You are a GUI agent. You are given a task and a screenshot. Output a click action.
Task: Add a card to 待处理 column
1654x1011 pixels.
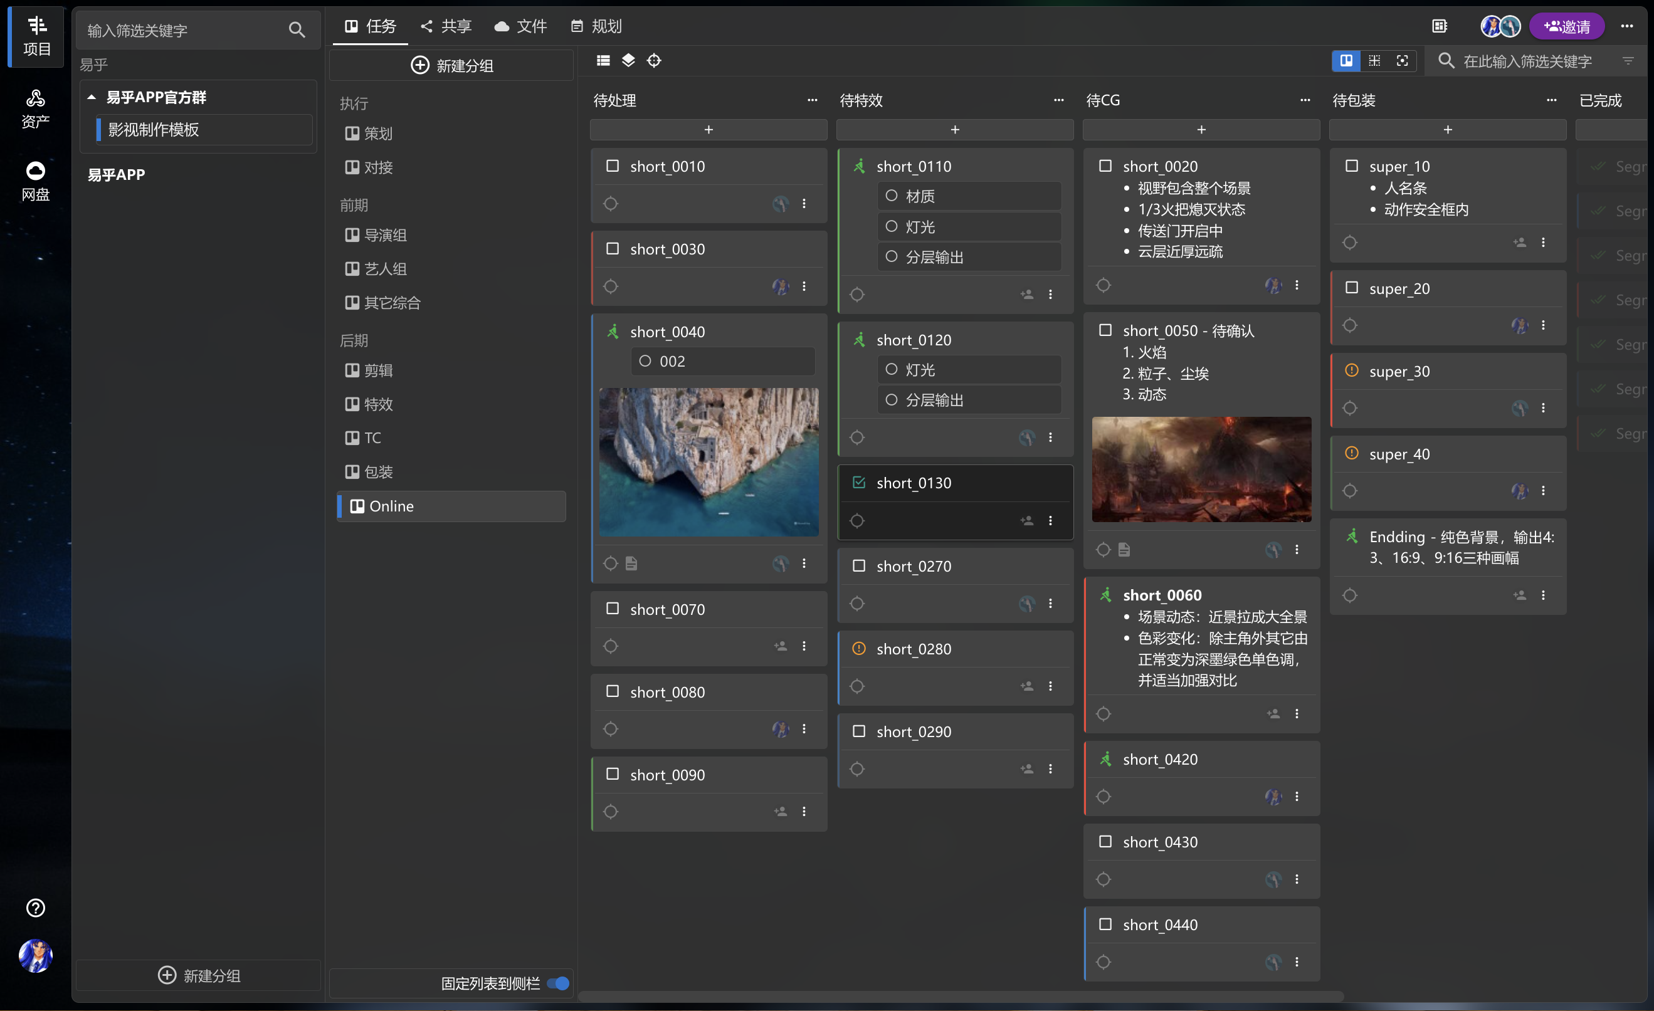click(x=708, y=130)
